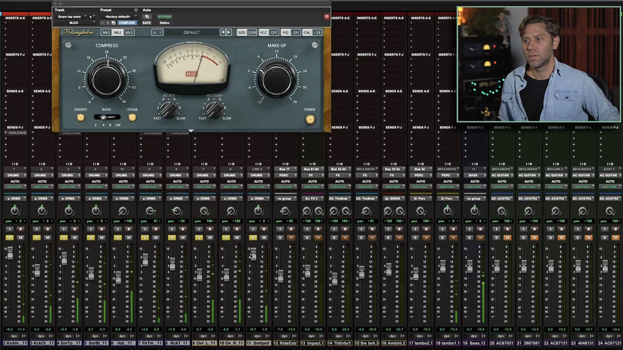Click the previous preset minus button

pos(102,23)
